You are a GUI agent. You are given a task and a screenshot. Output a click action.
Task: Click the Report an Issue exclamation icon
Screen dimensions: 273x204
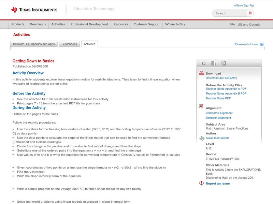[x=202, y=183]
